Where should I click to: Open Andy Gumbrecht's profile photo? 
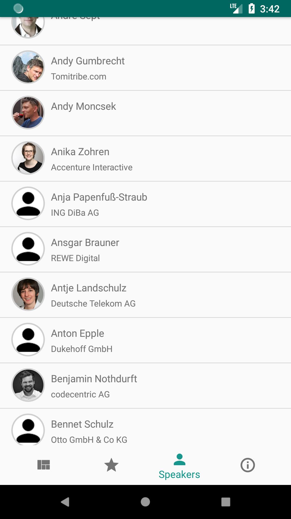pos(28,67)
